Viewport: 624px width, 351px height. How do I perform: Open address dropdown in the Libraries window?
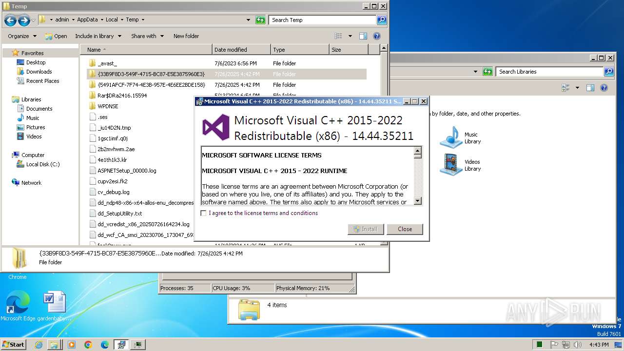(x=475, y=72)
